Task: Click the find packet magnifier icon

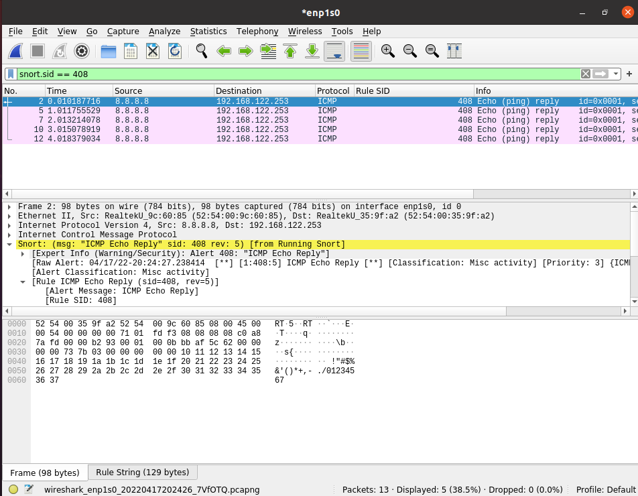Action: 201,51
